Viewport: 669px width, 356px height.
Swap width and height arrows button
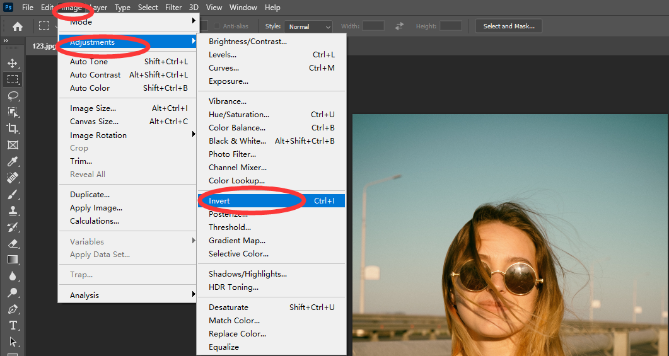(399, 26)
